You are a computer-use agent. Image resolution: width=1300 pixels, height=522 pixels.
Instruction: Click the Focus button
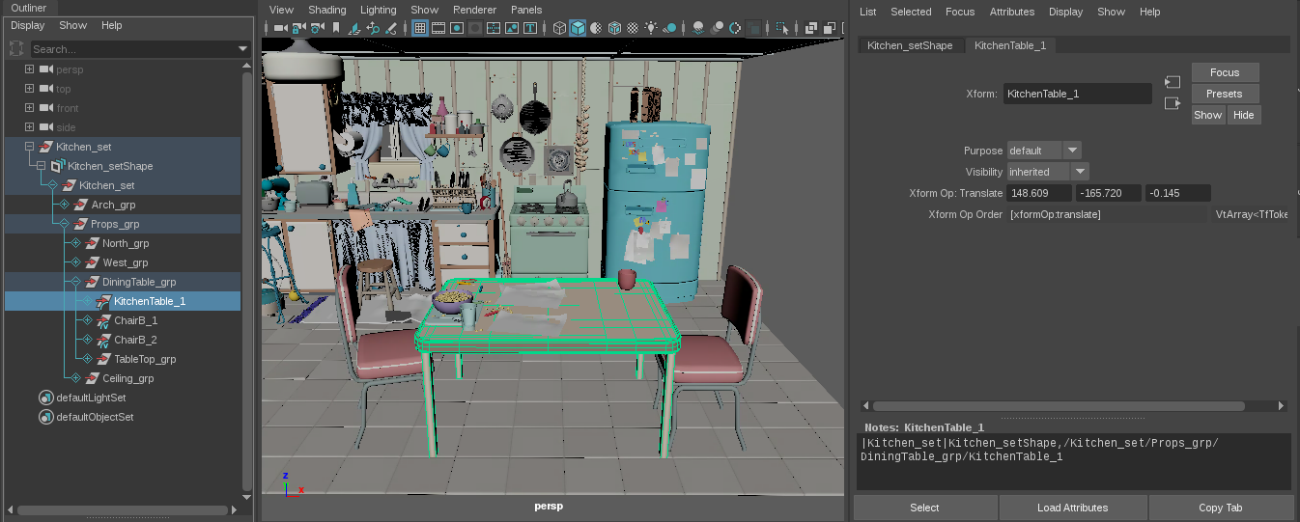[x=1225, y=72]
